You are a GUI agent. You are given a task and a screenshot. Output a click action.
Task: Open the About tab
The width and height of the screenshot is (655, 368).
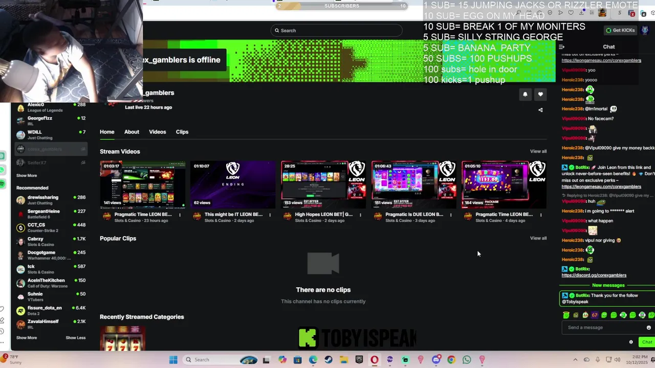click(132, 132)
